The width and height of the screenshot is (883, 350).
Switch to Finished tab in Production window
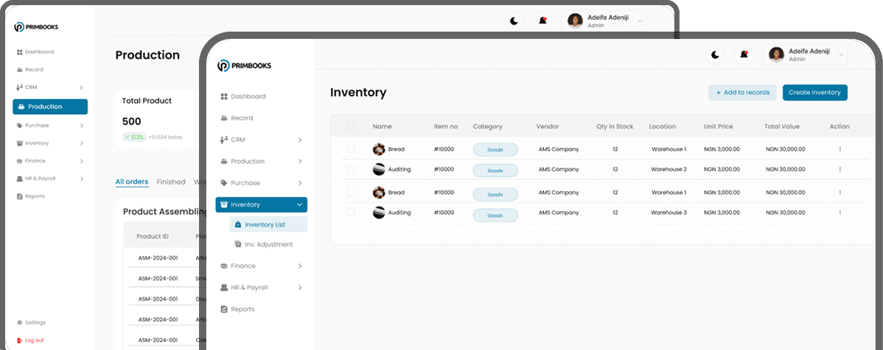(171, 182)
